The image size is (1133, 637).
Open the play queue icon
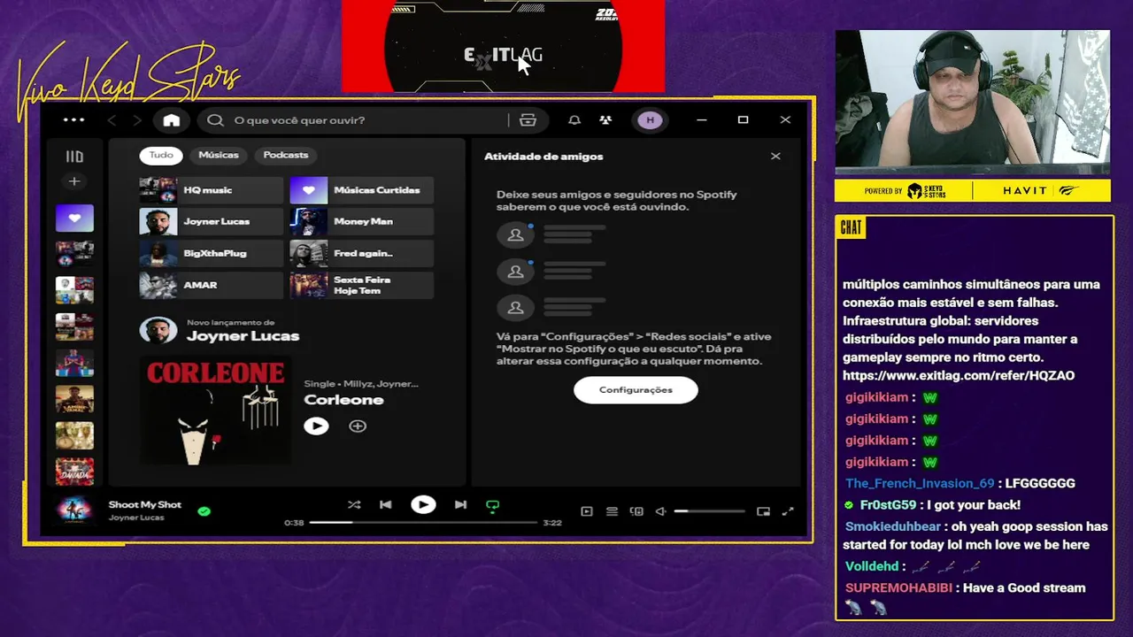click(x=612, y=511)
